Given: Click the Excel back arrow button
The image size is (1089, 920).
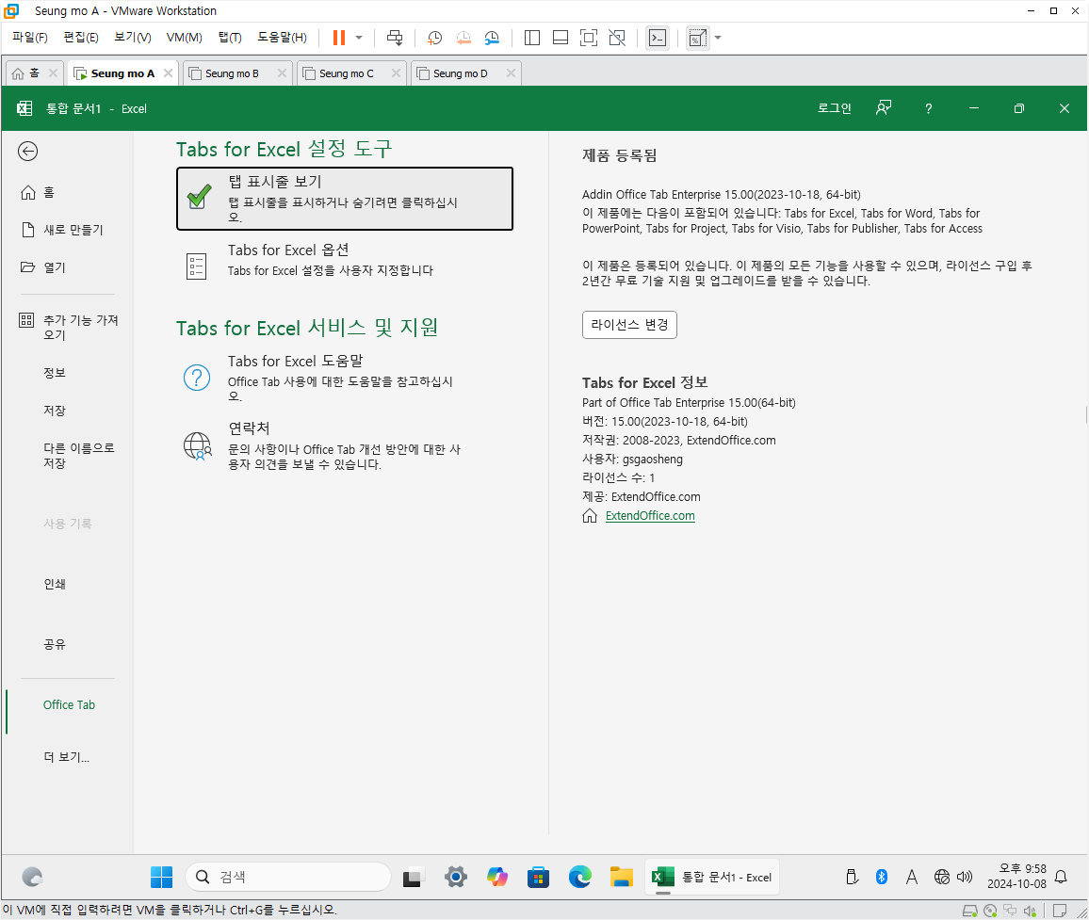Looking at the screenshot, I should coord(27,152).
